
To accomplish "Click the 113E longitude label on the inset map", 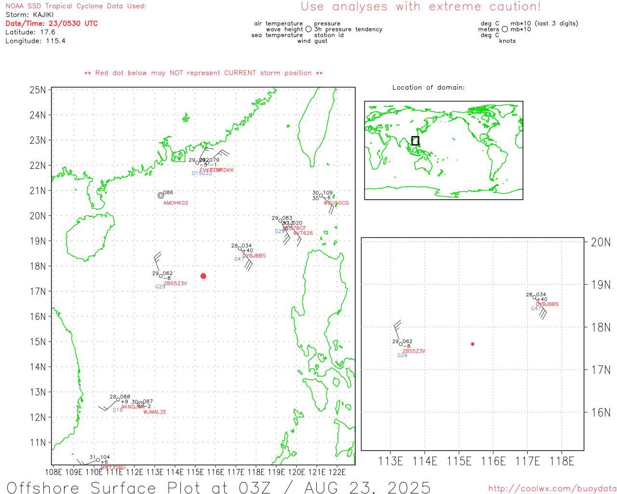I will (x=390, y=461).
